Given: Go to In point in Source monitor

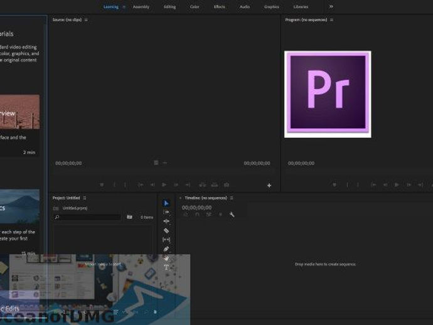Looking at the screenshot, I should [141, 184].
